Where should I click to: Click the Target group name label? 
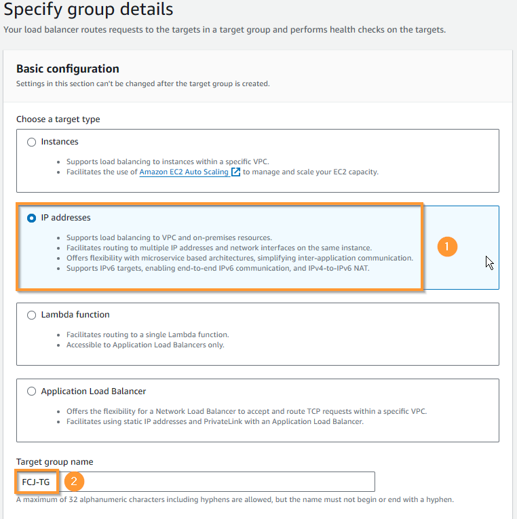54,462
